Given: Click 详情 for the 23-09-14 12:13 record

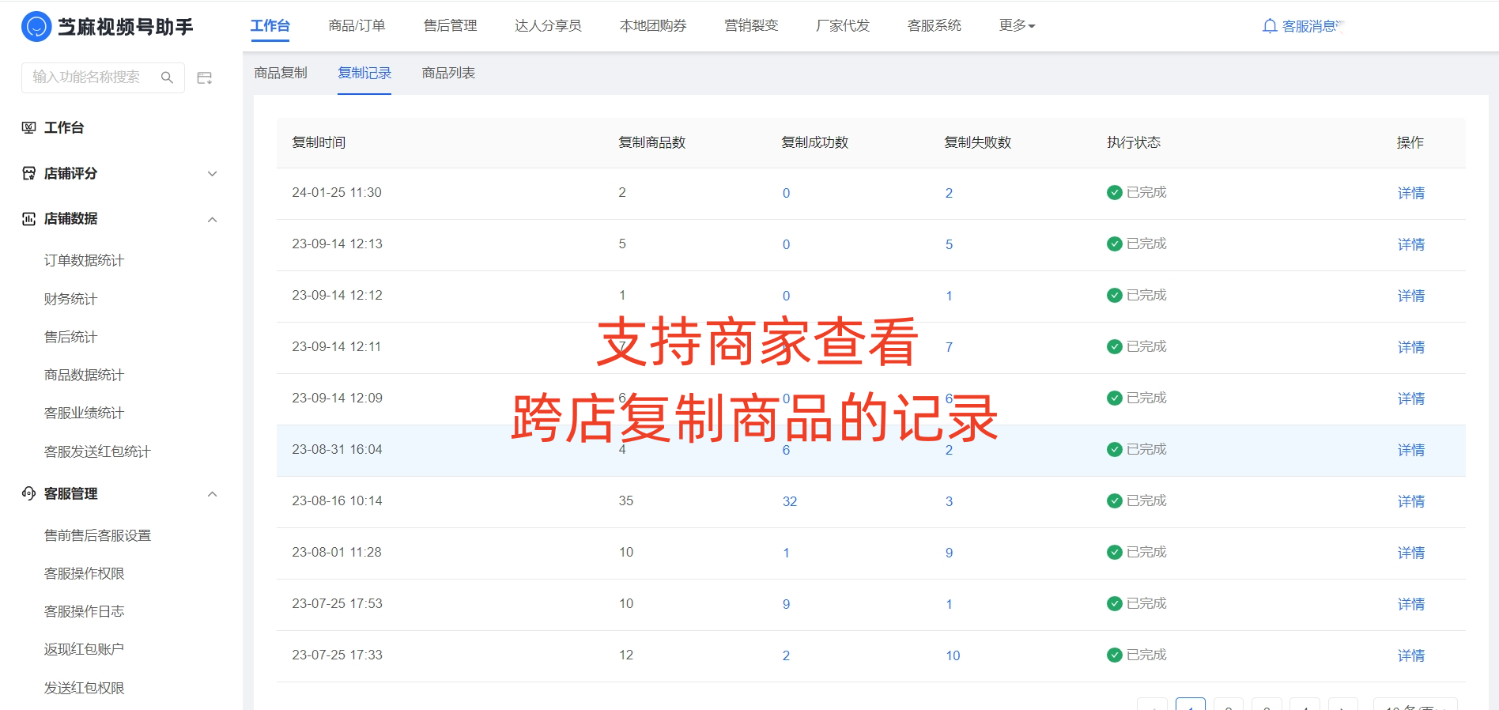Looking at the screenshot, I should 1411,244.
